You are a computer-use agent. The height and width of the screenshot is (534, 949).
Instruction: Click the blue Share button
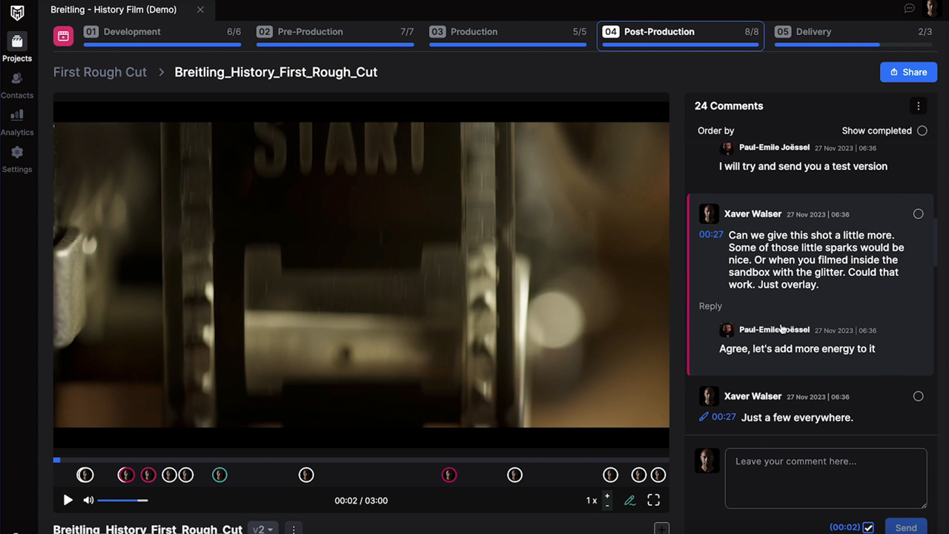click(x=908, y=72)
